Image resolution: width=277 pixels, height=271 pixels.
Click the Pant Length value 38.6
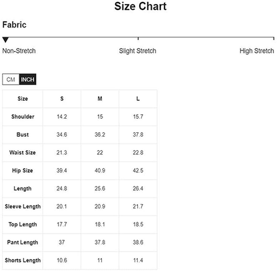138,242
